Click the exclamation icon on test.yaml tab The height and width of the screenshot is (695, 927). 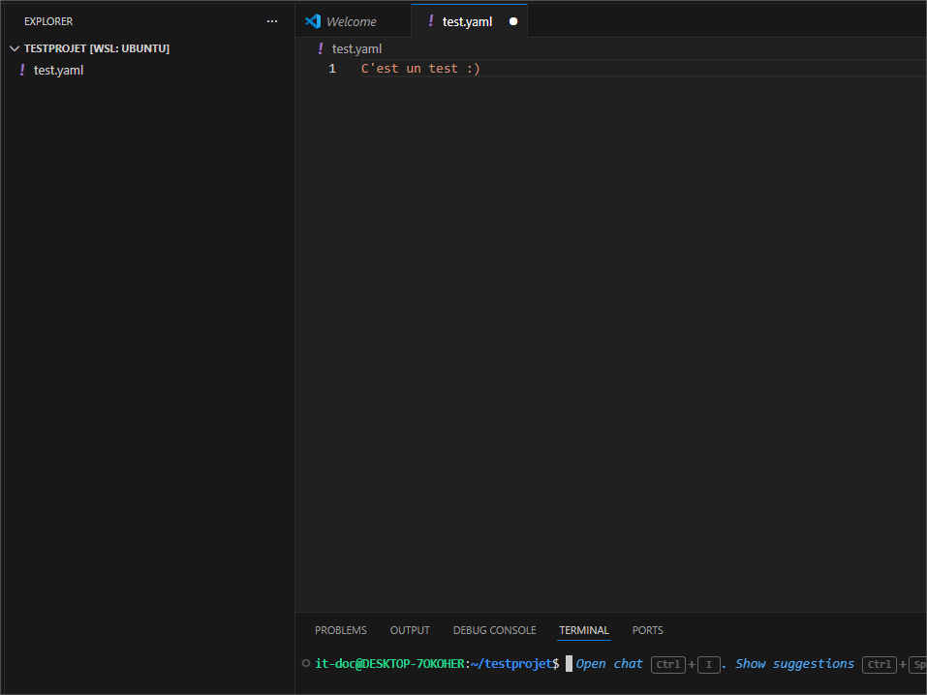(x=430, y=21)
